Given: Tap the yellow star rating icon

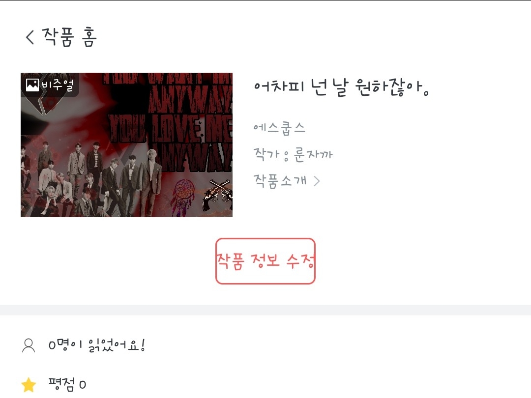Looking at the screenshot, I should (29, 384).
